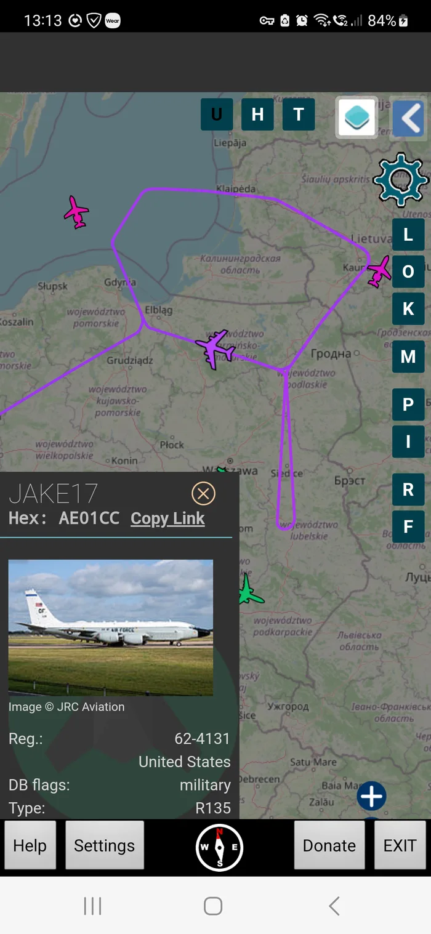This screenshot has height=934, width=431.
Task: Toggle the H filter button
Action: (x=257, y=115)
